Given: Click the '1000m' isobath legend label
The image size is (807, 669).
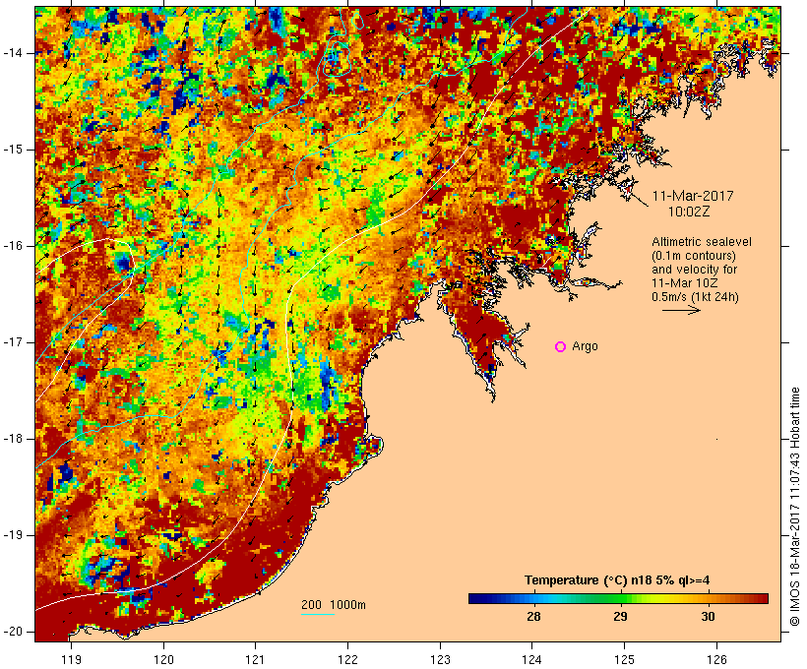Looking at the screenshot, I should [x=348, y=605].
